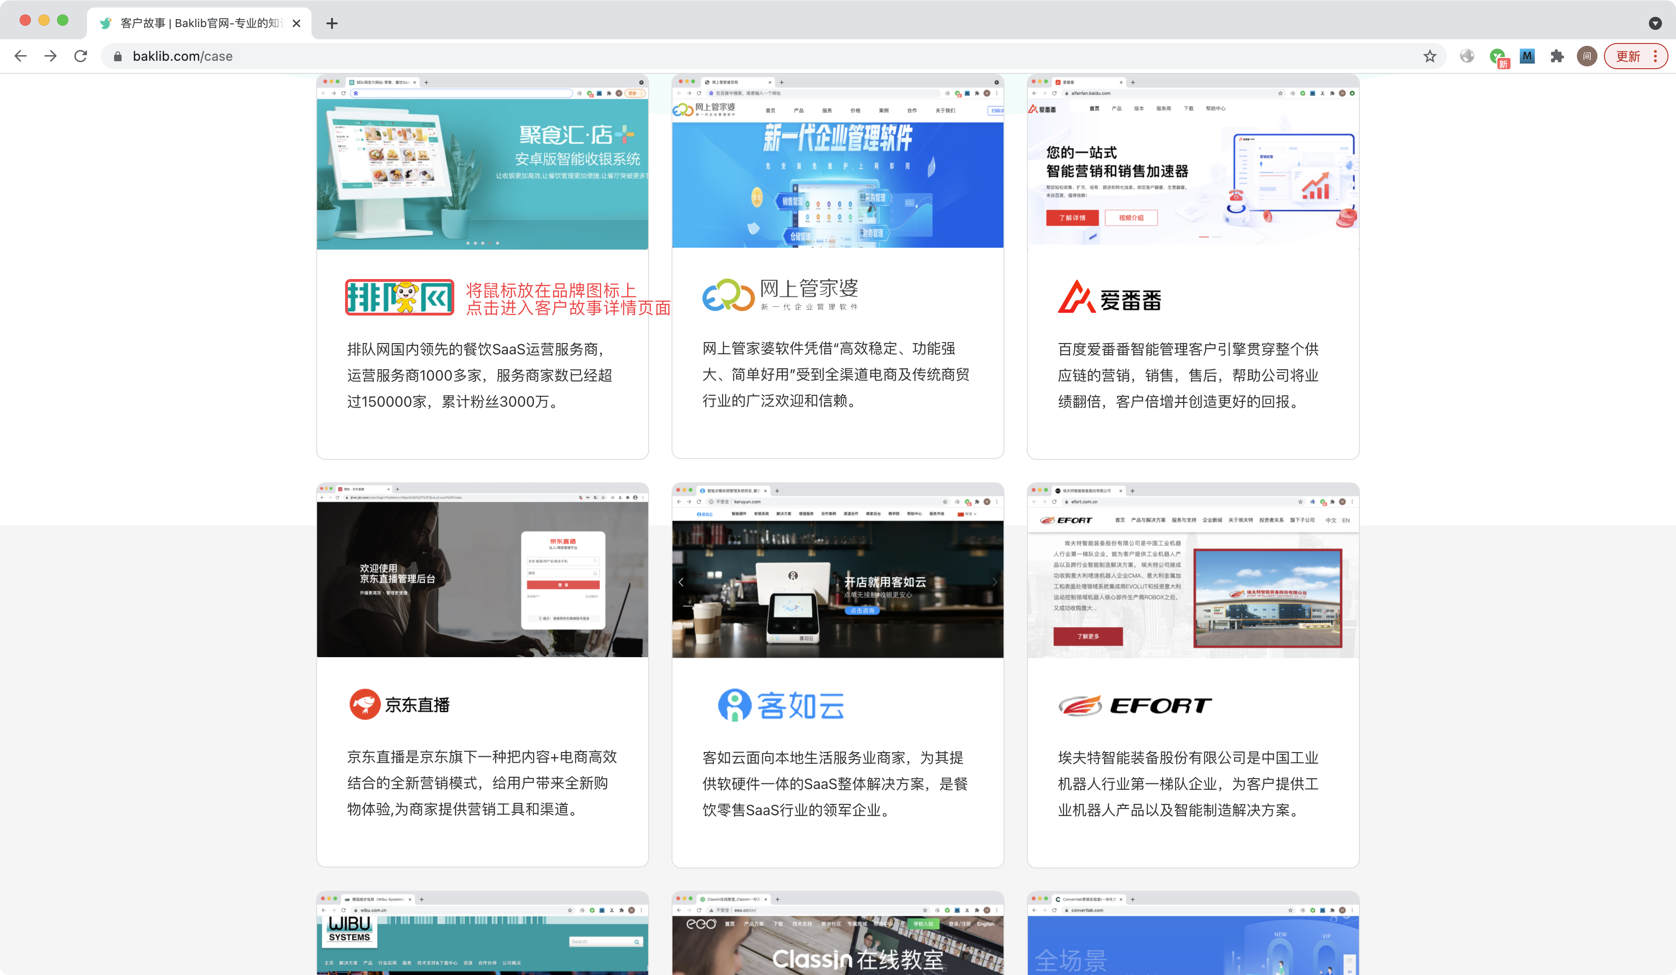Image resolution: width=1676 pixels, height=975 pixels.
Task: Bookmark this page with the star icon
Action: 1429,57
